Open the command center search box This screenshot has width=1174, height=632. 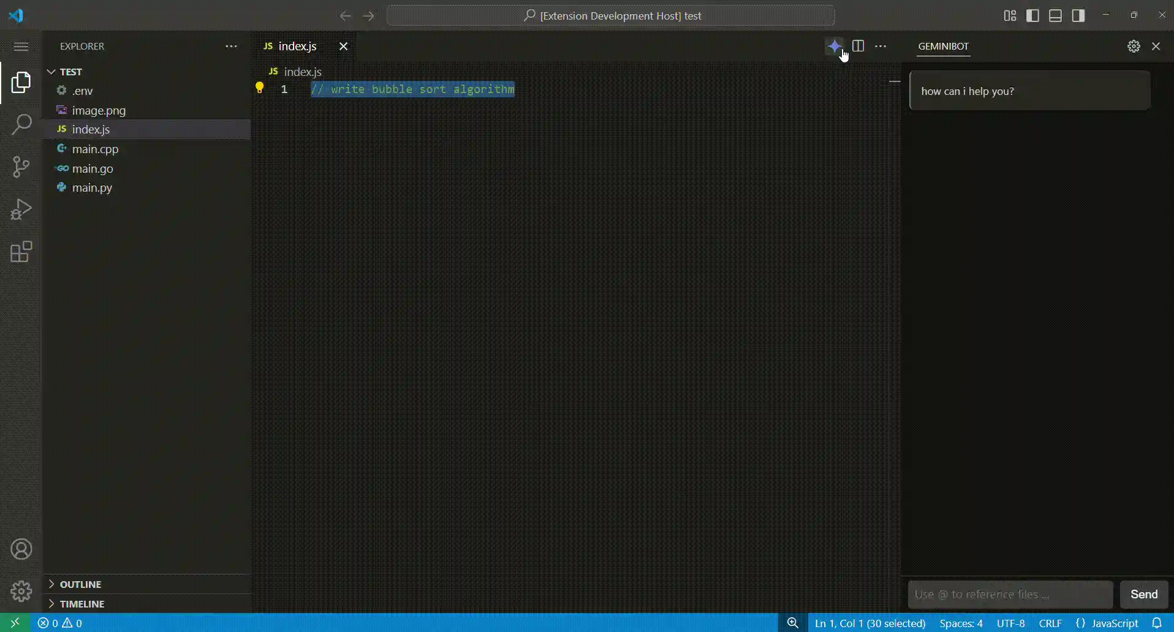611,15
